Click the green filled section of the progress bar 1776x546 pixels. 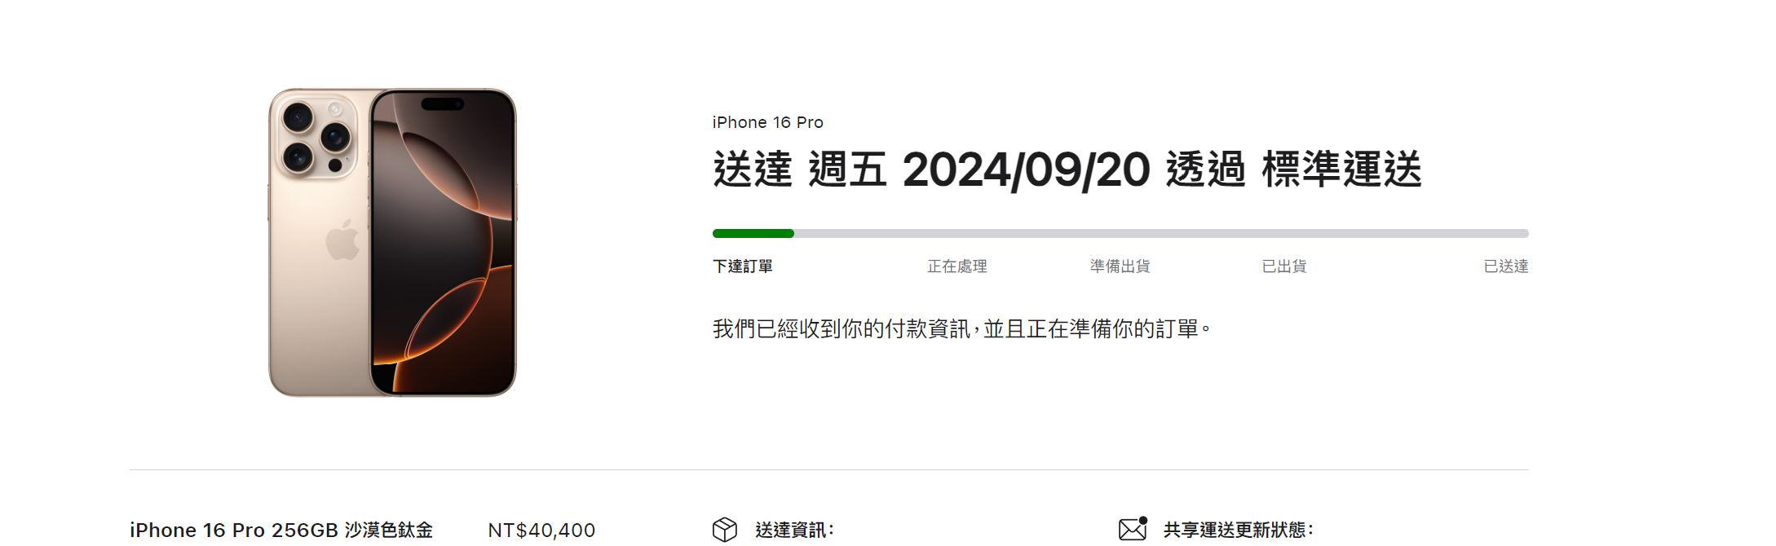point(753,234)
